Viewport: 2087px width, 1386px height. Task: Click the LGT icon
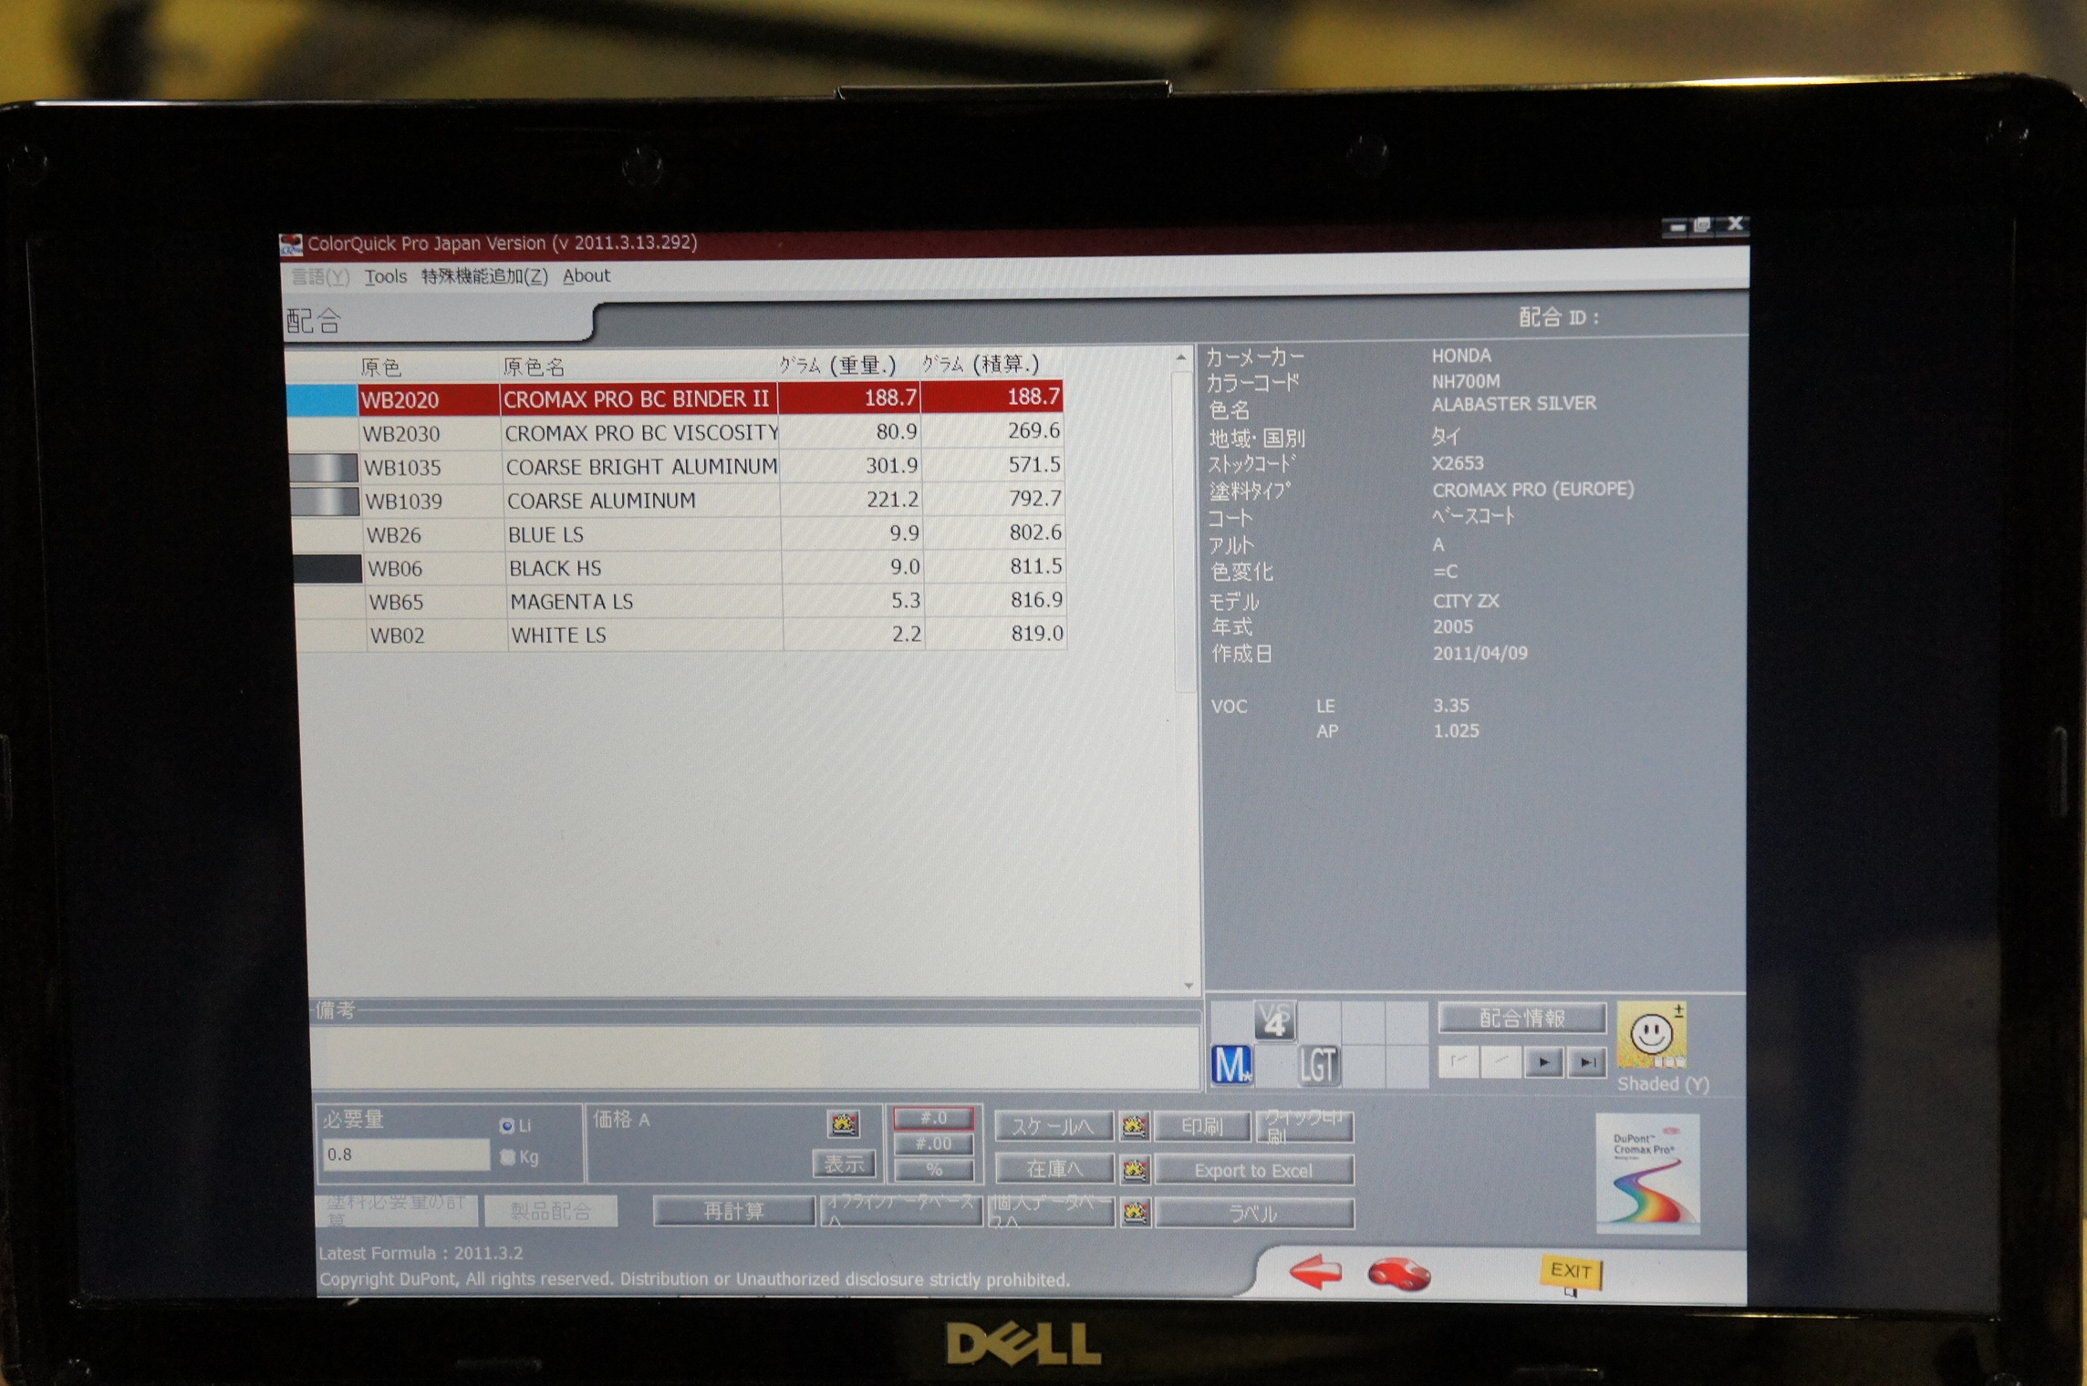point(1318,1064)
